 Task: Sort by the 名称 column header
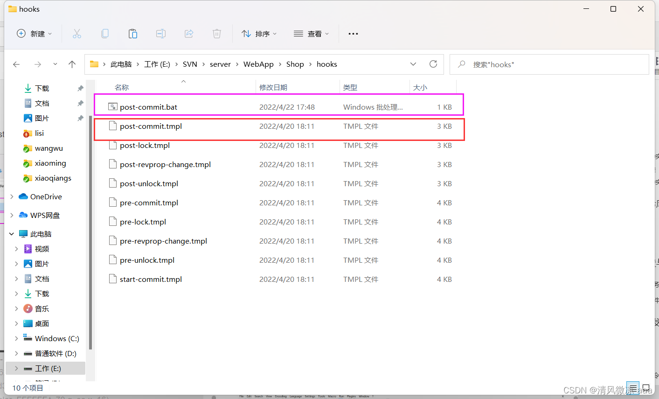point(122,87)
